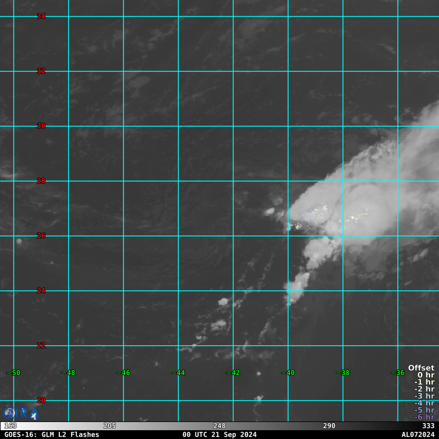Click the -50 longitude label

[x=14, y=373]
